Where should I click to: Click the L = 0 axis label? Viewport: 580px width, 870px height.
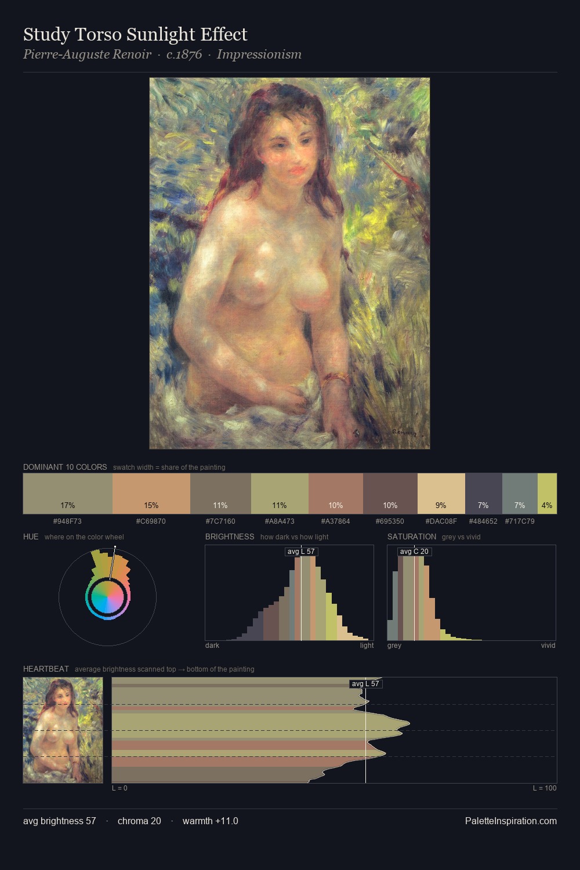point(119,788)
